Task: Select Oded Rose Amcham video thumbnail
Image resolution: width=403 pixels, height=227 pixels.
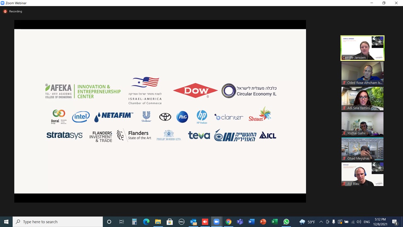Action: (362, 73)
